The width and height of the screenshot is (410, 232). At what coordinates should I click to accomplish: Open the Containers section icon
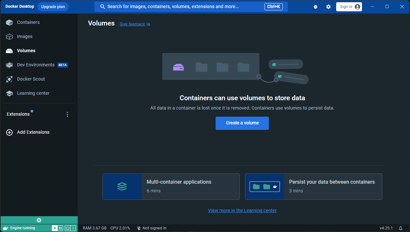click(x=9, y=23)
